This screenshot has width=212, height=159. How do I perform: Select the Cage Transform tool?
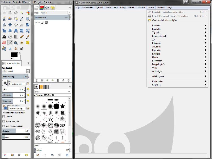pos(28,31)
